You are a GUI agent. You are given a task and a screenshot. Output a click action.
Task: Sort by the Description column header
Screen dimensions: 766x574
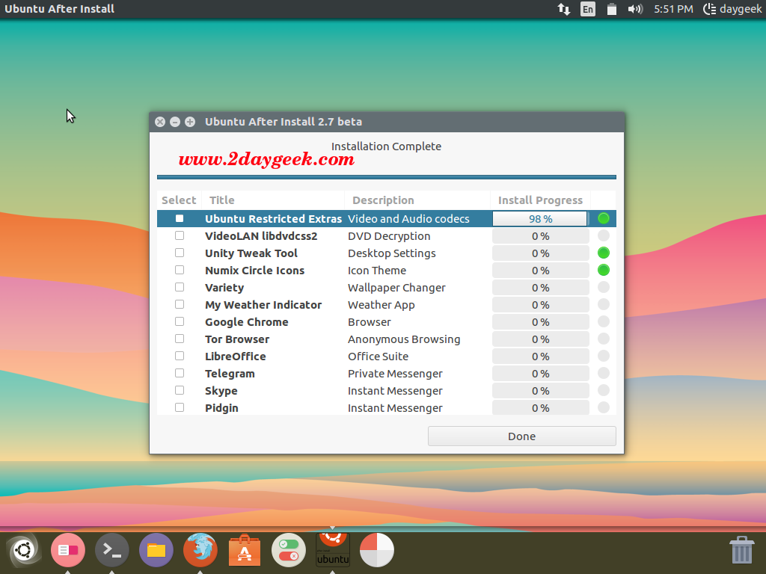417,200
